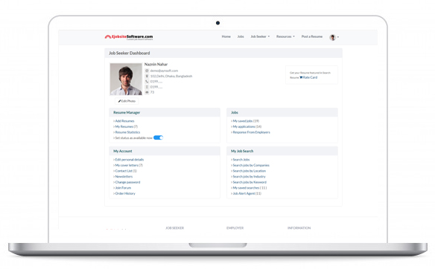The height and width of the screenshot is (269, 435).
Task: Open Change password link
Action: (127, 182)
